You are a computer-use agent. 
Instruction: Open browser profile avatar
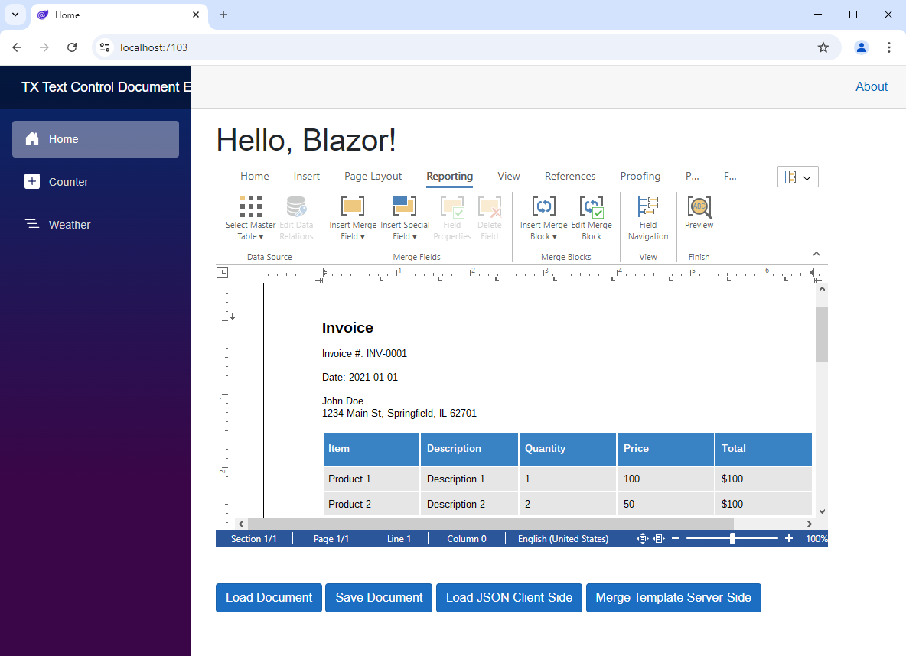pyautogui.click(x=861, y=47)
